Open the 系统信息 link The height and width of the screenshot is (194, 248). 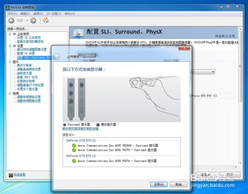coord(19,175)
